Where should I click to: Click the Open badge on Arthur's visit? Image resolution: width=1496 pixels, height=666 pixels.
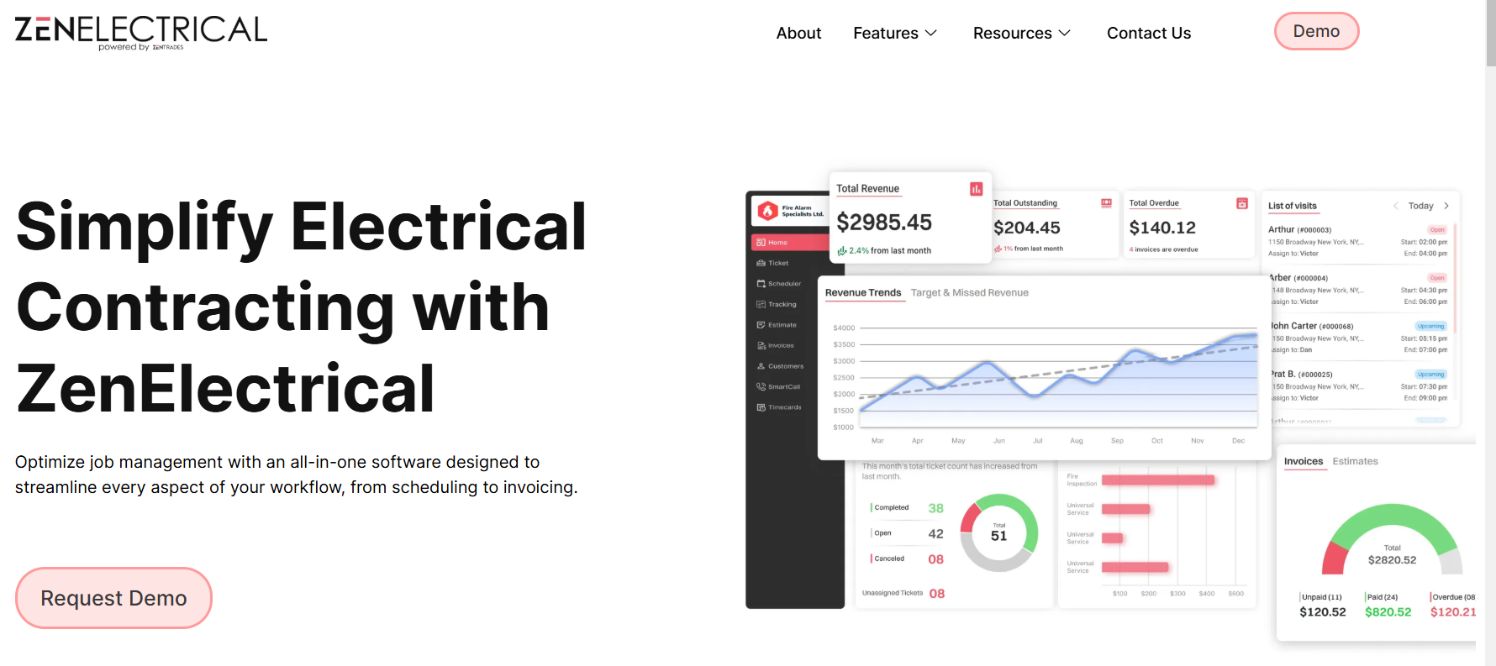(1437, 229)
